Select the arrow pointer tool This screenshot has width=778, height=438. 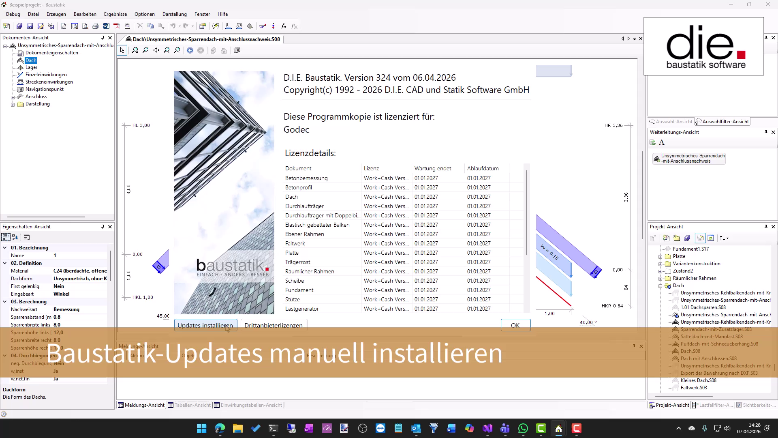coord(122,50)
